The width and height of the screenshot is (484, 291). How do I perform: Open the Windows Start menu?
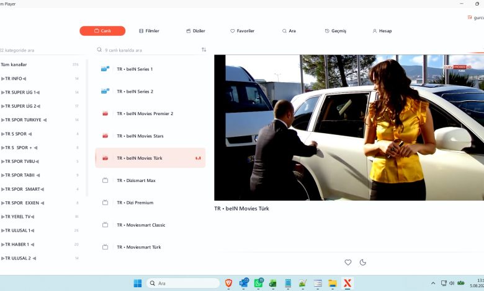138,283
